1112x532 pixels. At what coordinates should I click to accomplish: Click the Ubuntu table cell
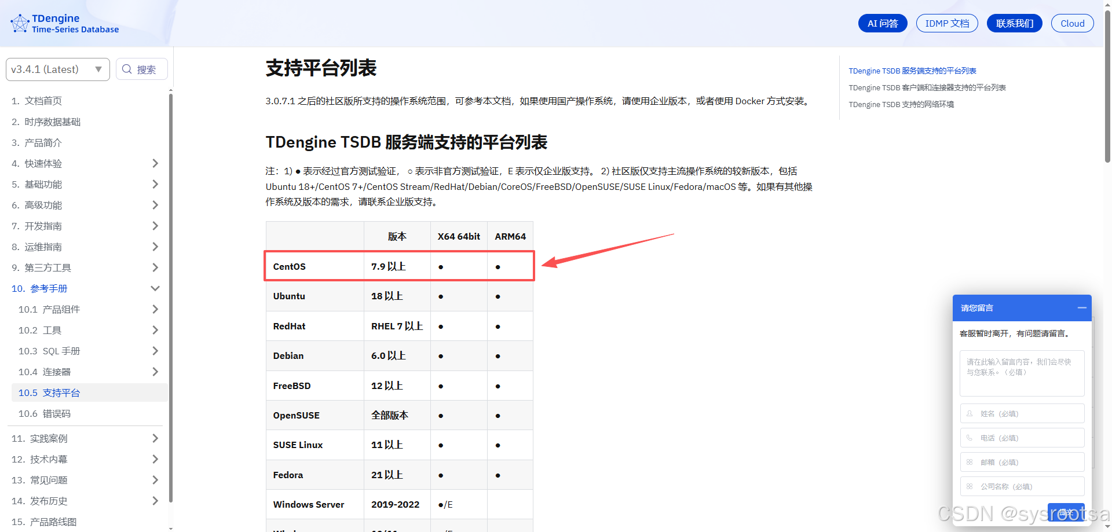[315, 296]
